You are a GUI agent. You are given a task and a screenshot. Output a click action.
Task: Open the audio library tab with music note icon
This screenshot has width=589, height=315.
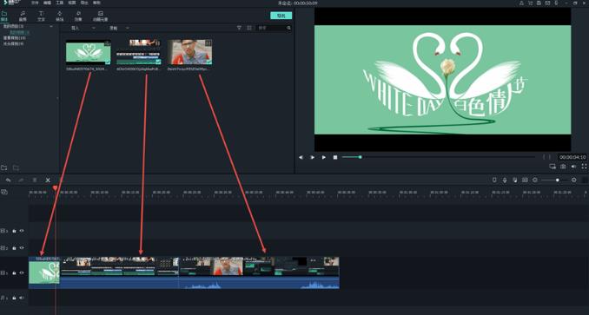(23, 16)
